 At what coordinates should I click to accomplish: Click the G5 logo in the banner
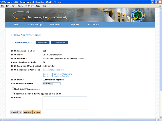pyautogui.click(x=21, y=15)
